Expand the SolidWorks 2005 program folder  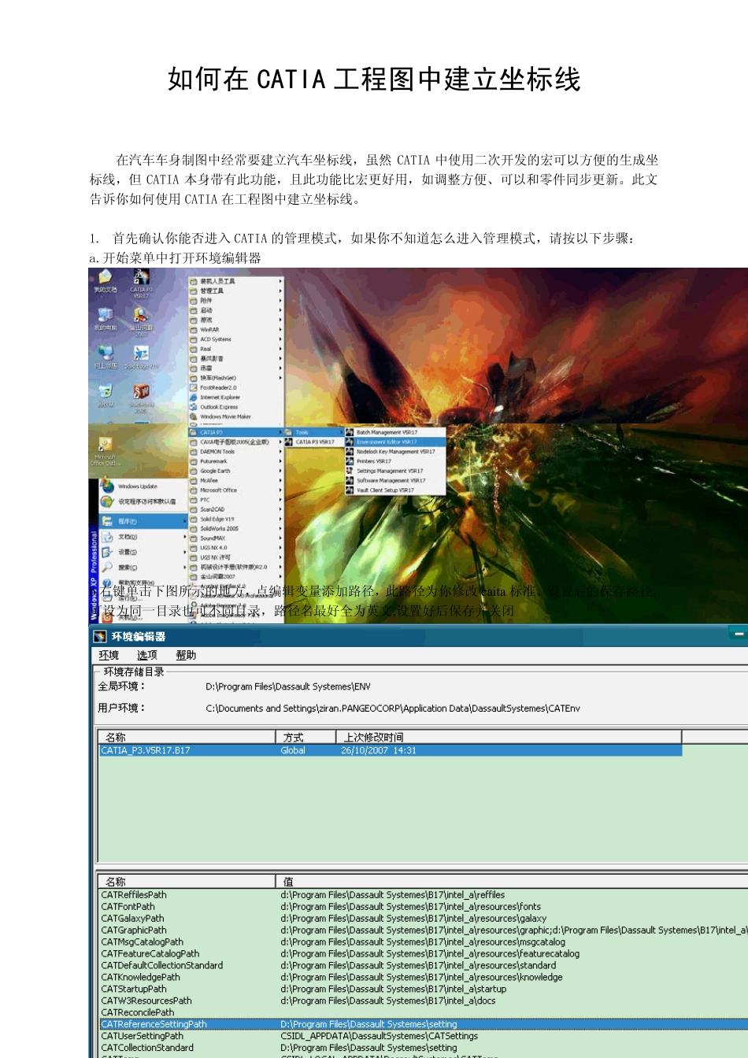click(x=236, y=528)
